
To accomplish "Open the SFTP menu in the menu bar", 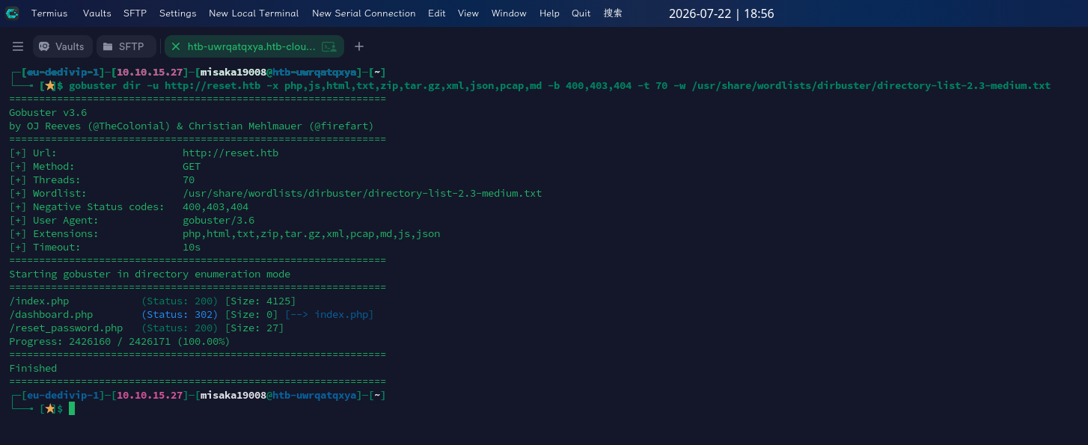I will pyautogui.click(x=135, y=13).
